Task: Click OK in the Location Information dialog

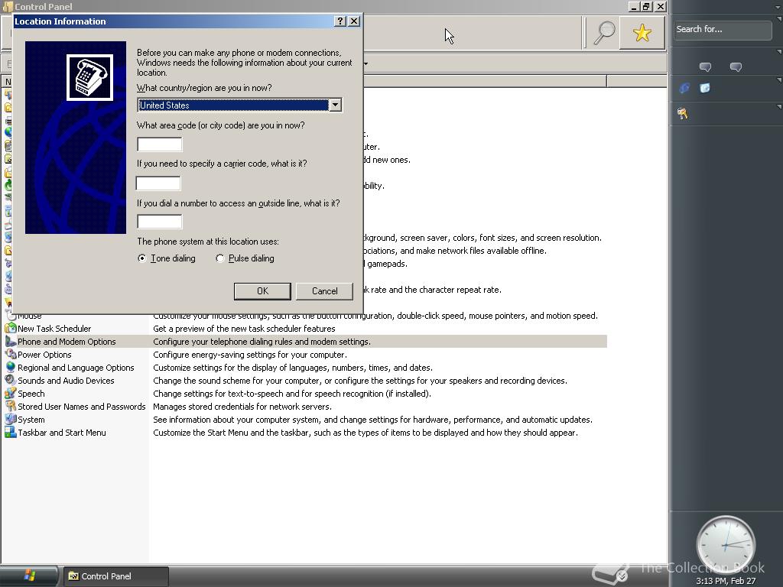Action: (x=262, y=291)
